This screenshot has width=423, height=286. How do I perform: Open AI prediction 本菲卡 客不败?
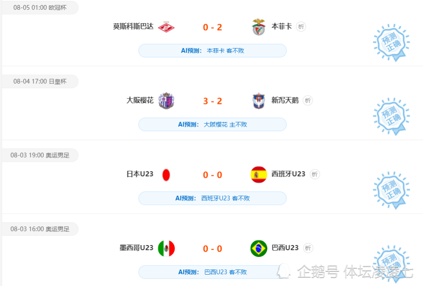212,51
